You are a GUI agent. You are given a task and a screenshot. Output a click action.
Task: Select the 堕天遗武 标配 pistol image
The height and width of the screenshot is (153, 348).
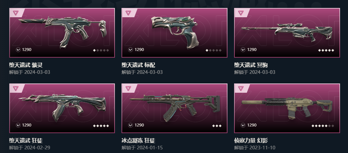(174, 32)
